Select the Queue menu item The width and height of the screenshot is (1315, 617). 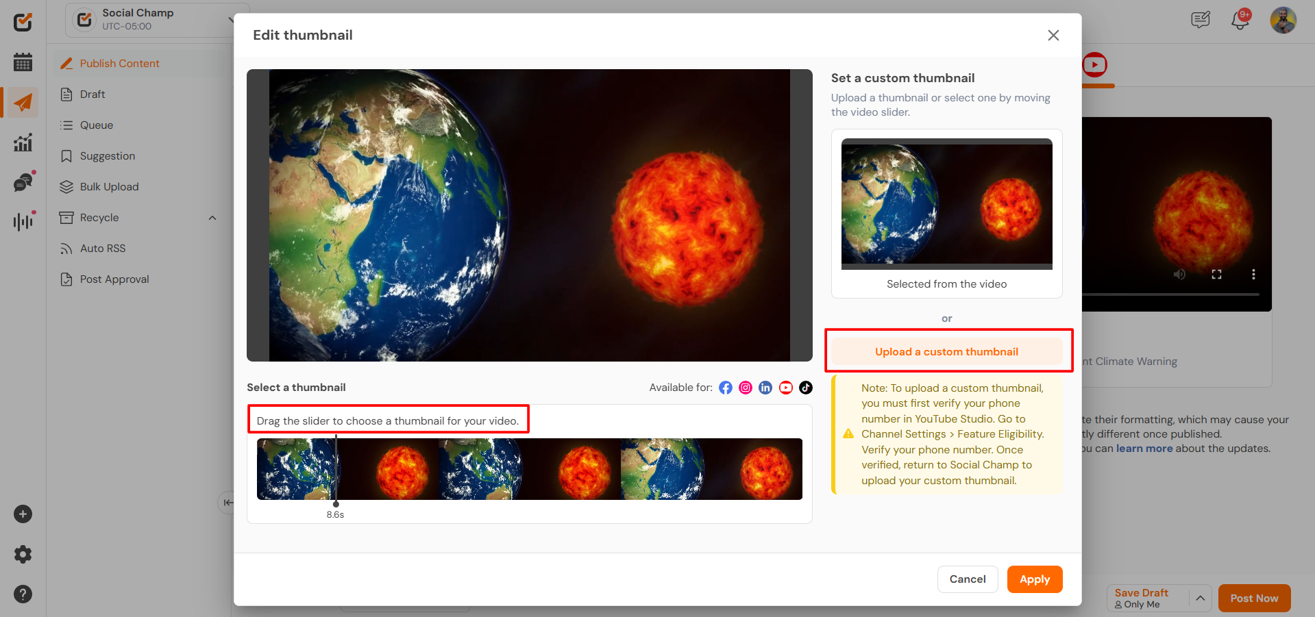[x=96, y=125]
